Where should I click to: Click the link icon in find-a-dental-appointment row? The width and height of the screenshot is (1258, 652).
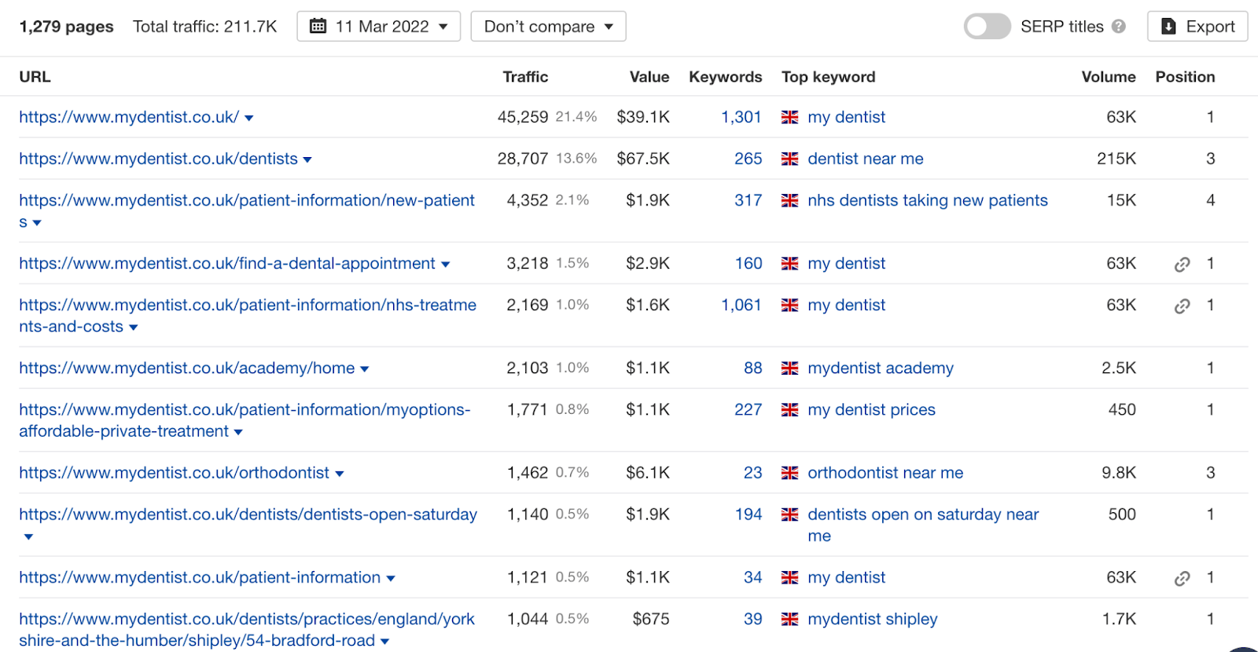[1182, 264]
